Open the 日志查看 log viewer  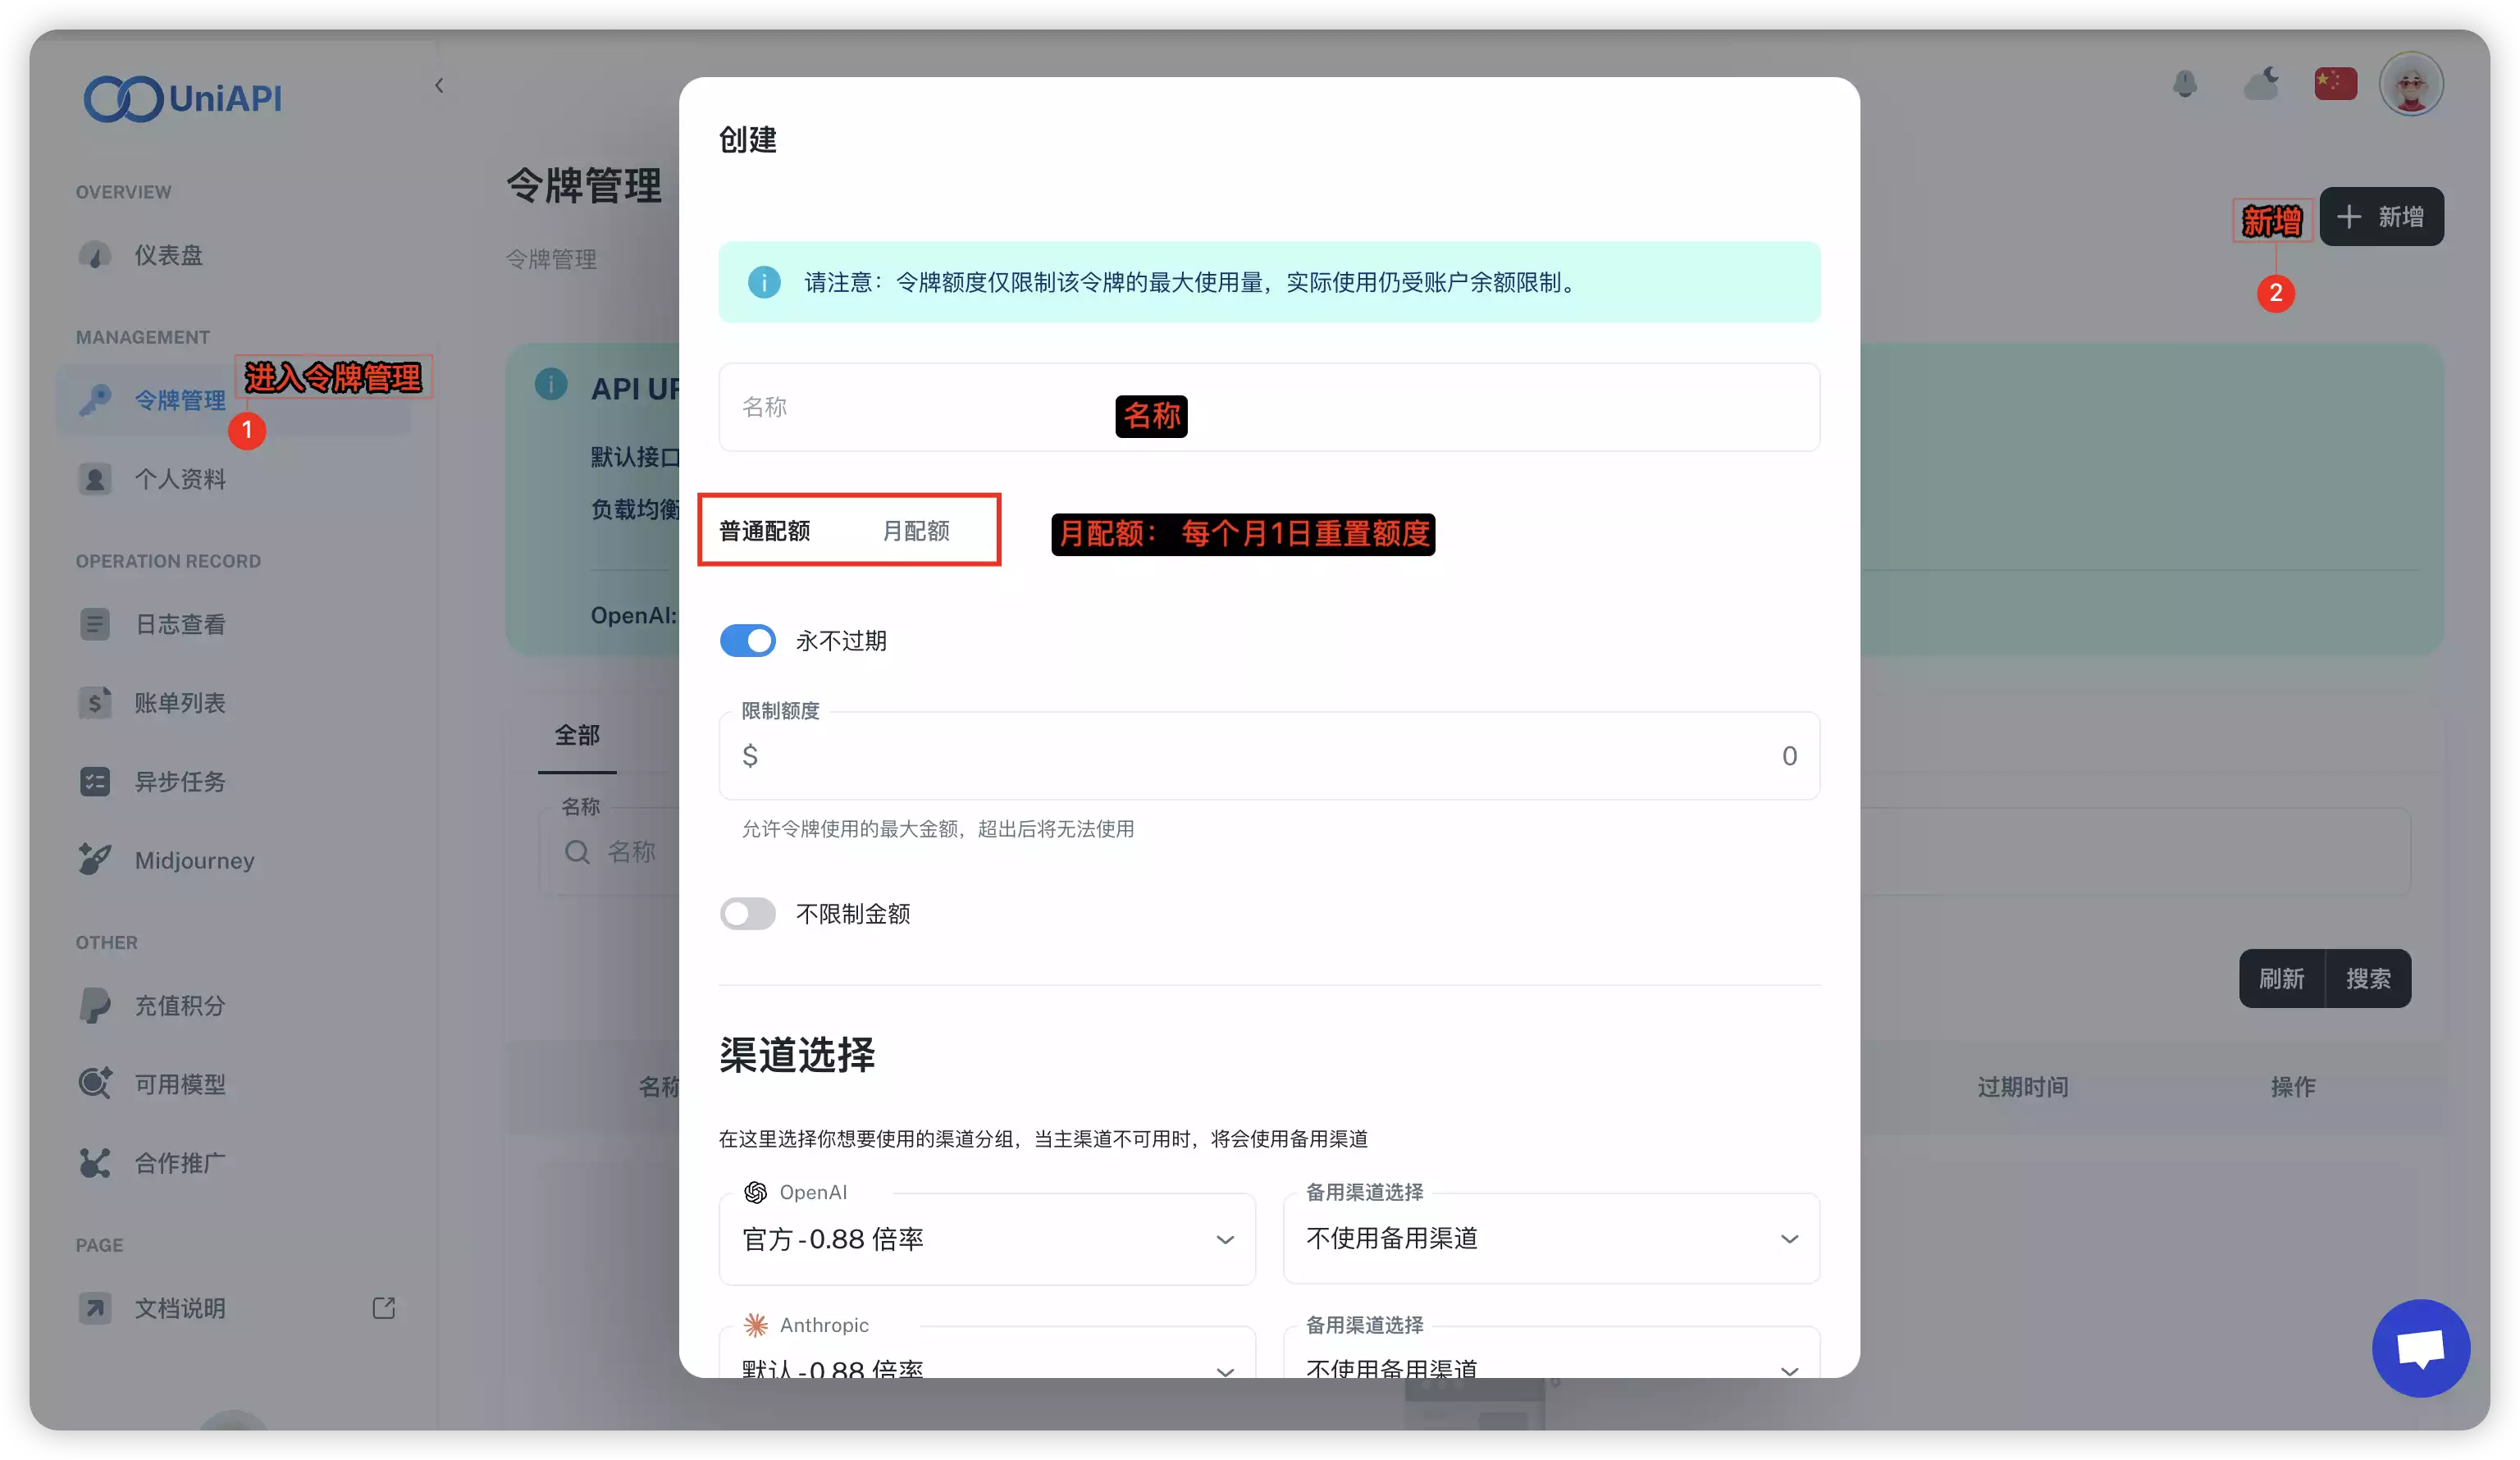pyautogui.click(x=181, y=624)
